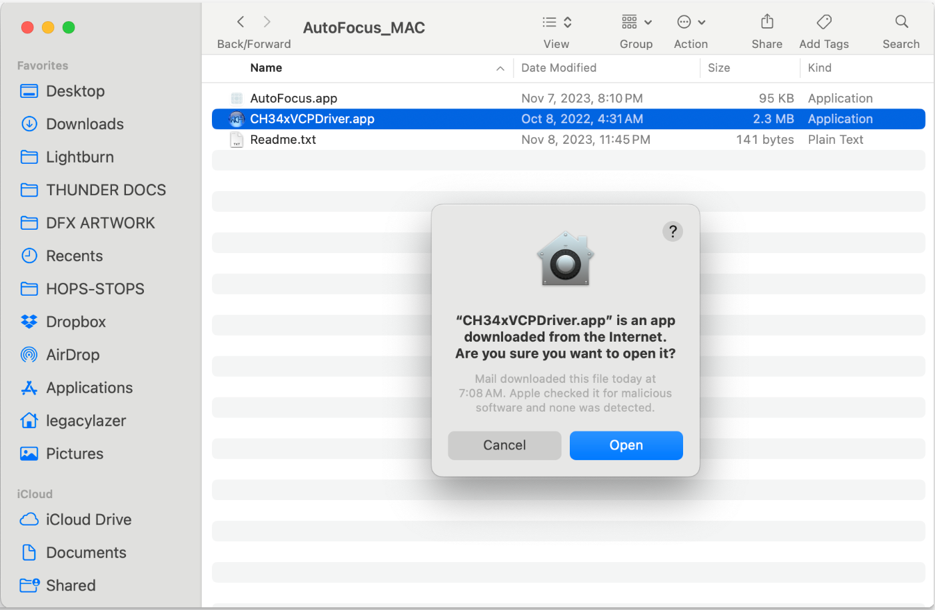Click the Readme.txt file icon
Image resolution: width=935 pixels, height=610 pixels.
[x=237, y=140]
